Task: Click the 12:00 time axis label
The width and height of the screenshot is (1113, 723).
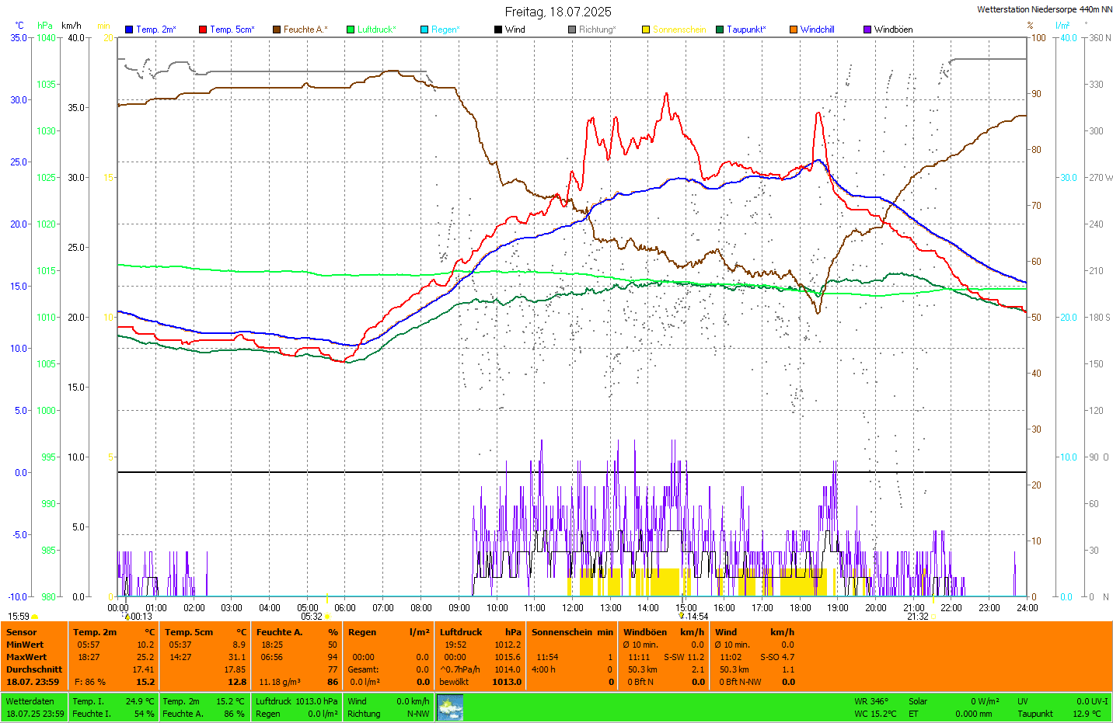Action: coord(573,608)
